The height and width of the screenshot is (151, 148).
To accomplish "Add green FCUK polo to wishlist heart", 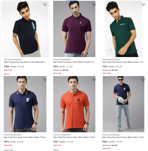I will pos(143,5).
